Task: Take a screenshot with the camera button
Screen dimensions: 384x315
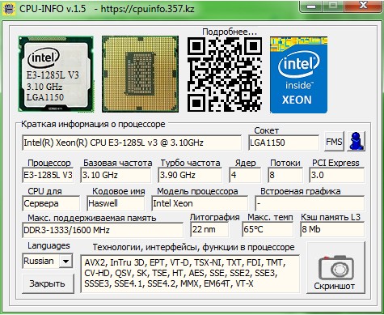Action: (335, 268)
